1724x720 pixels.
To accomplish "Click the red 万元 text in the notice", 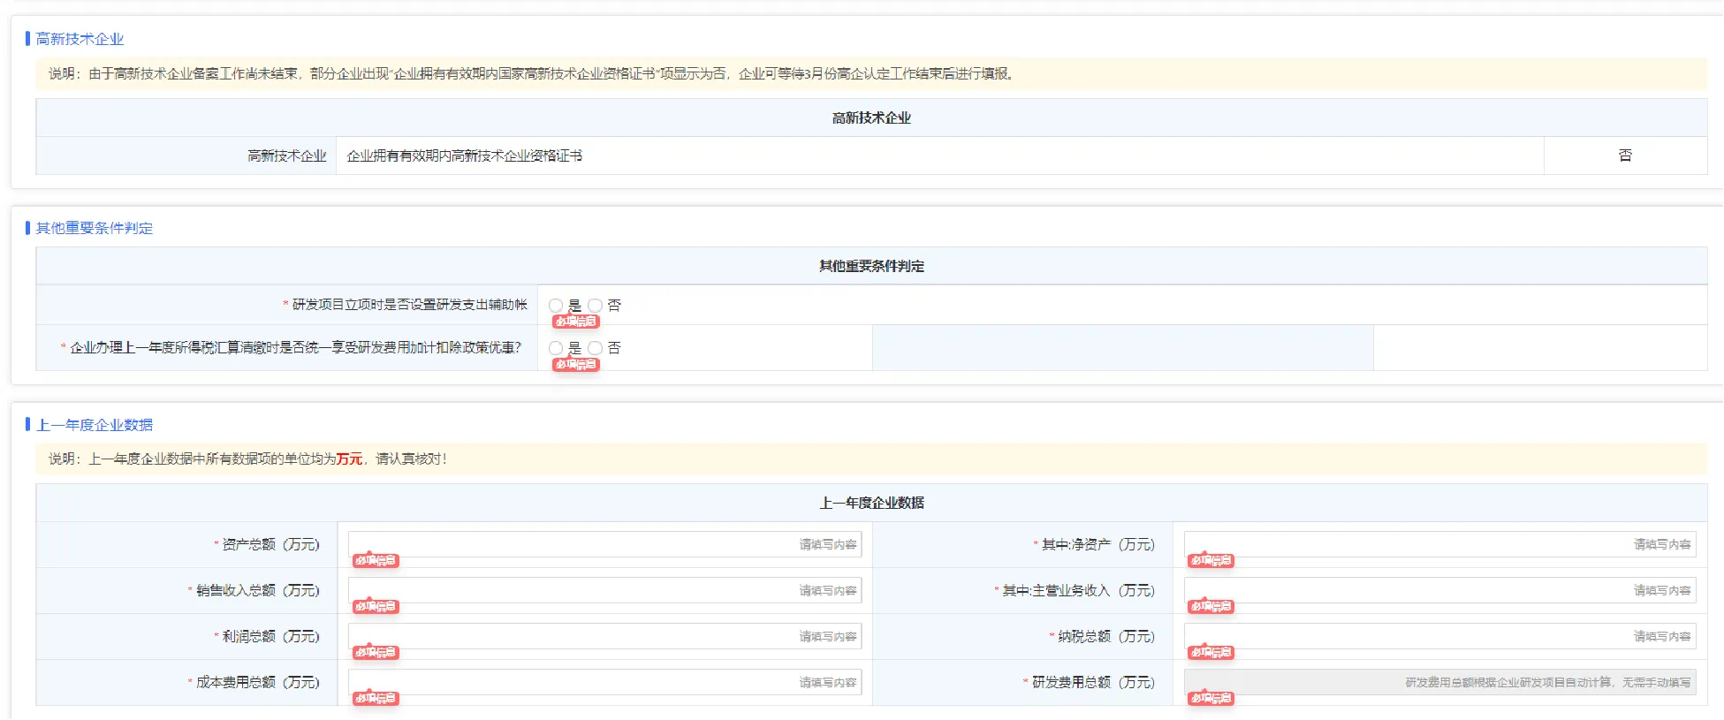I will coord(349,459).
